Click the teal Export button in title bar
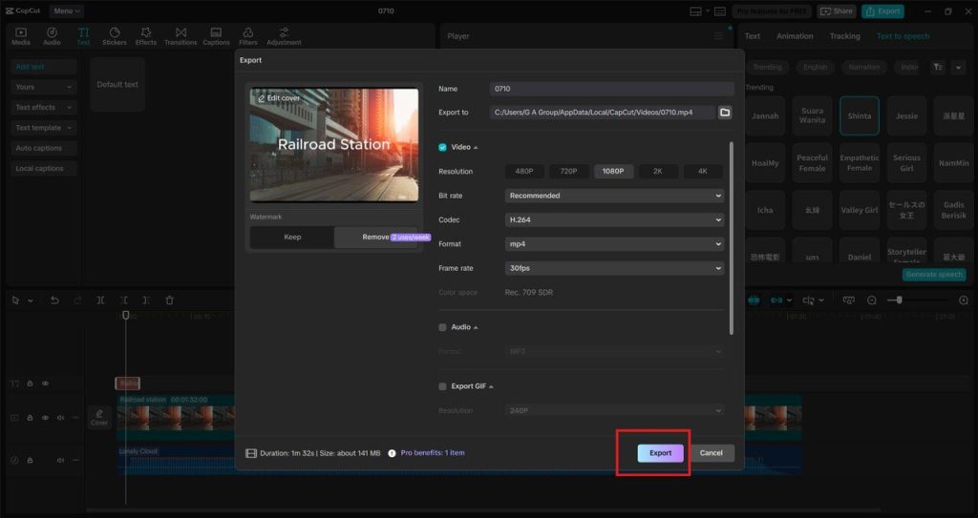This screenshot has width=978, height=518. coord(882,11)
